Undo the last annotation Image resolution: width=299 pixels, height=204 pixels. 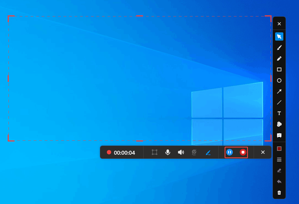click(x=279, y=181)
